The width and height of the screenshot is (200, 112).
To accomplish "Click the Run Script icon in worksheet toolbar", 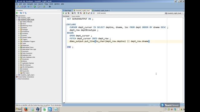I will pos(66,13).
